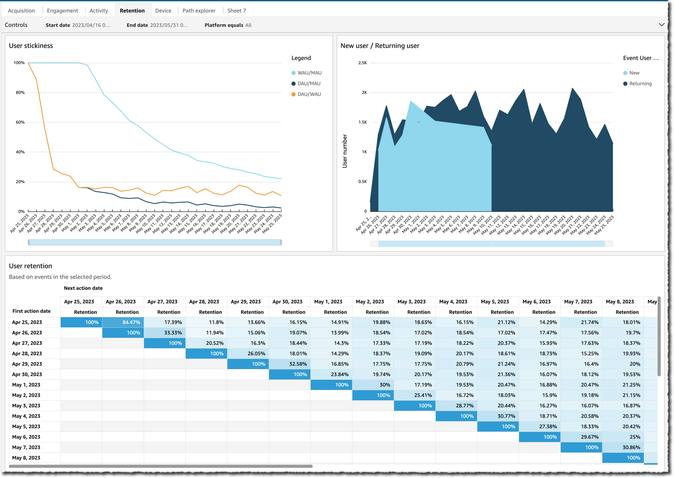Open the End date picker
674x478 pixels.
(x=169, y=25)
